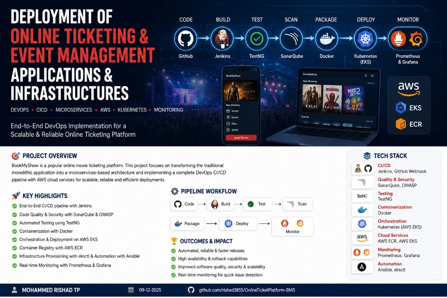447x298 pixels.
Task: Click the TestNG checkmark icon under TEST
Action: pyautogui.click(x=257, y=38)
